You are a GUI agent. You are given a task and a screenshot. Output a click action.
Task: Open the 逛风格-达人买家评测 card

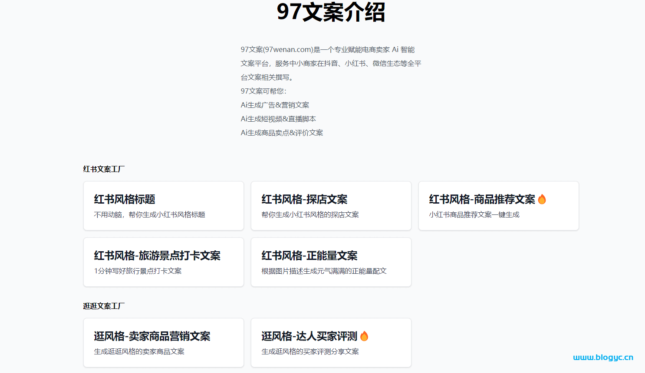331,343
